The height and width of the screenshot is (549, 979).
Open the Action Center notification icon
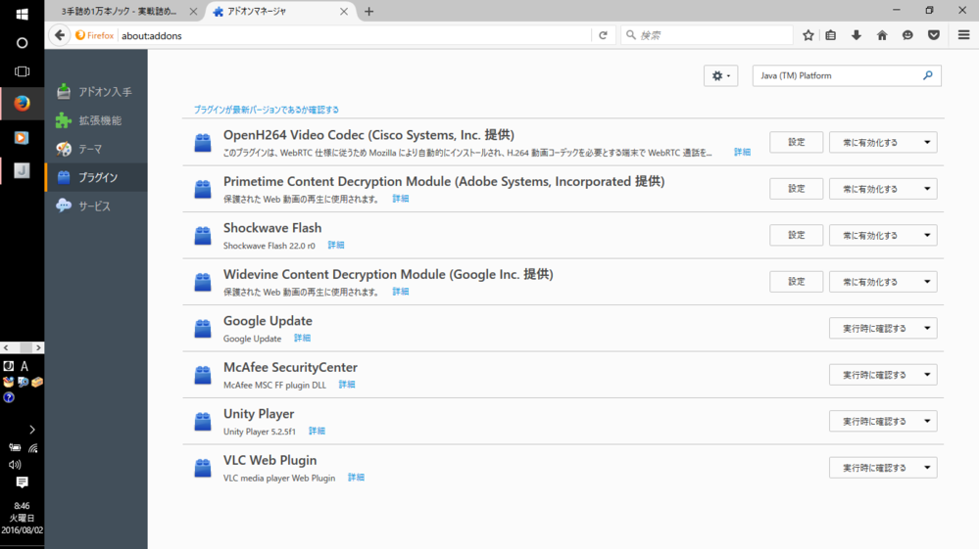[x=22, y=482]
